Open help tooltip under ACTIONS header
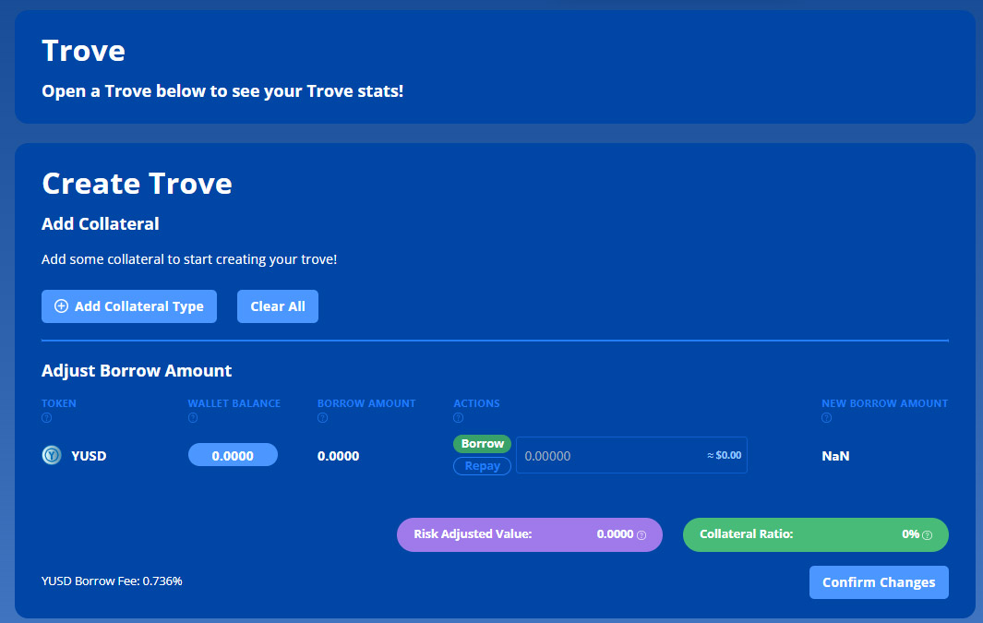This screenshot has height=623, width=983. tap(459, 418)
